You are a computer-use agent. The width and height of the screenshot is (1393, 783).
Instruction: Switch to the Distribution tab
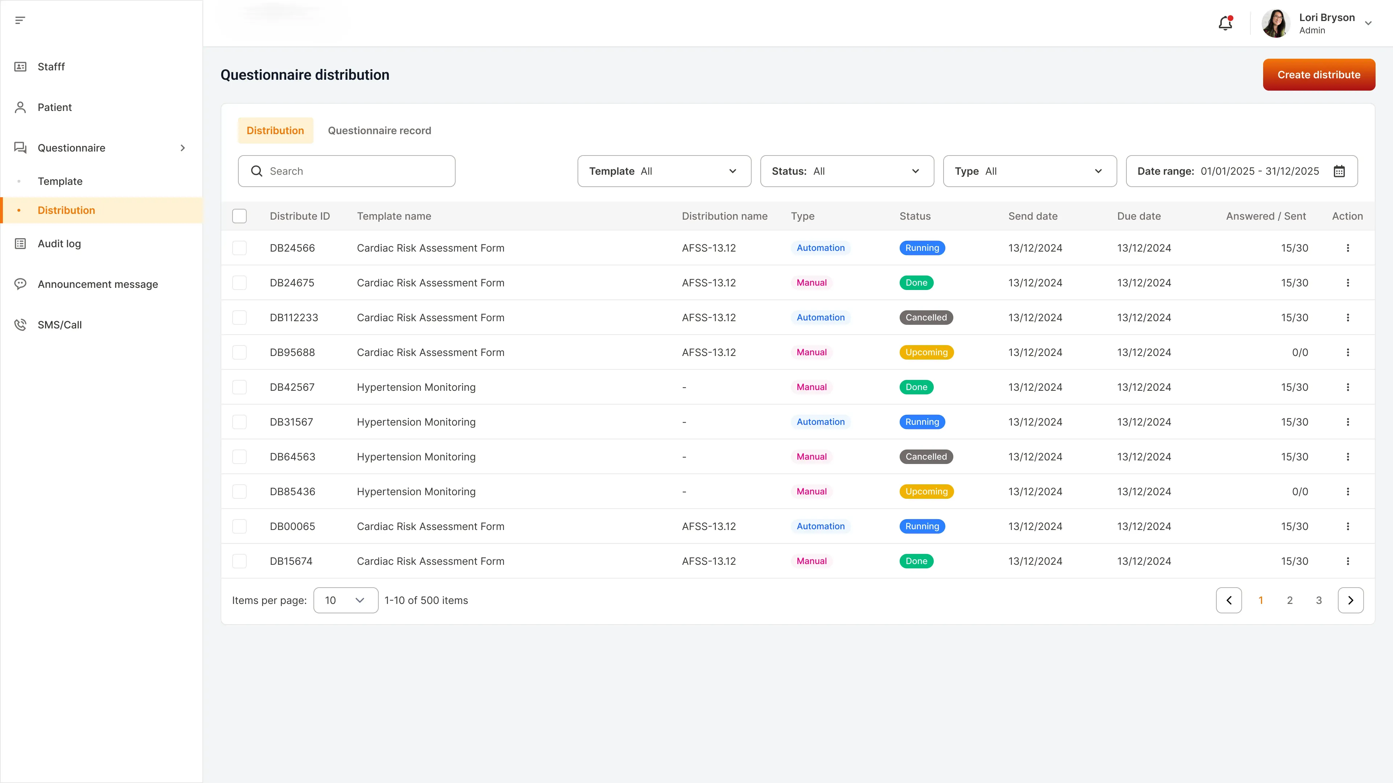[275, 131]
